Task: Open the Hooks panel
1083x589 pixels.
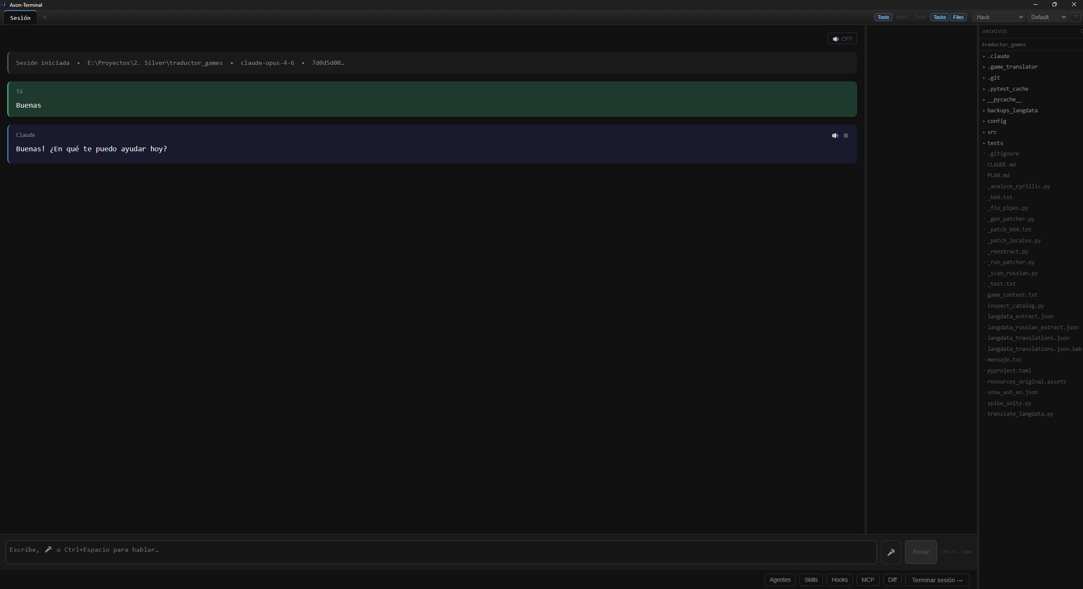Action: point(840,580)
